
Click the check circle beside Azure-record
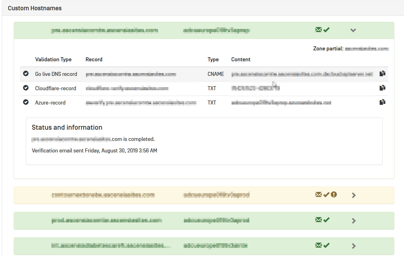(26, 102)
